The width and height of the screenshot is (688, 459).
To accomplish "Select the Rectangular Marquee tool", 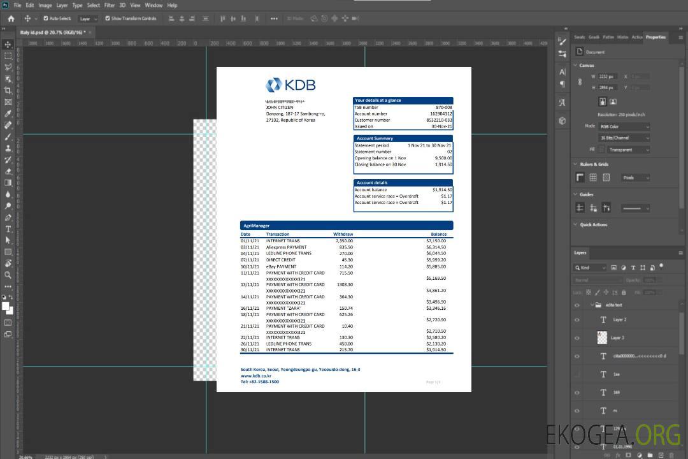I will [x=8, y=56].
